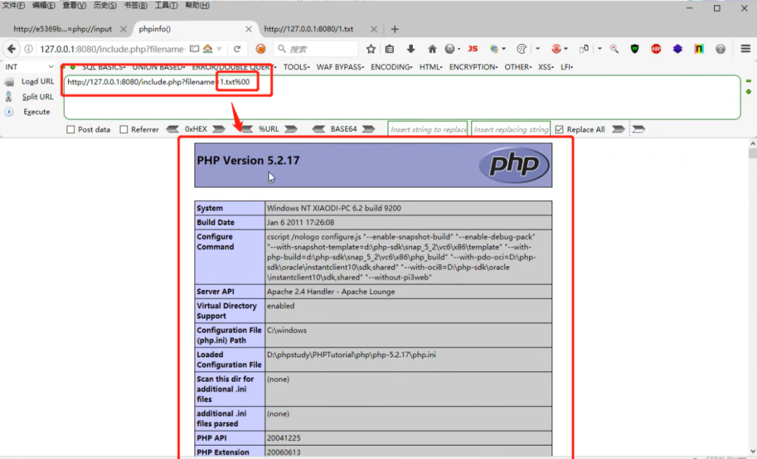The image size is (757, 459).
Task: Click the PHP logo link
Action: click(x=514, y=165)
